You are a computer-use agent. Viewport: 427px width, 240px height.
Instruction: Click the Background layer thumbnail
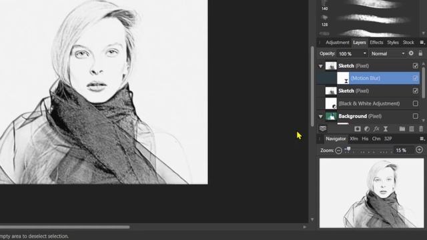(331, 116)
